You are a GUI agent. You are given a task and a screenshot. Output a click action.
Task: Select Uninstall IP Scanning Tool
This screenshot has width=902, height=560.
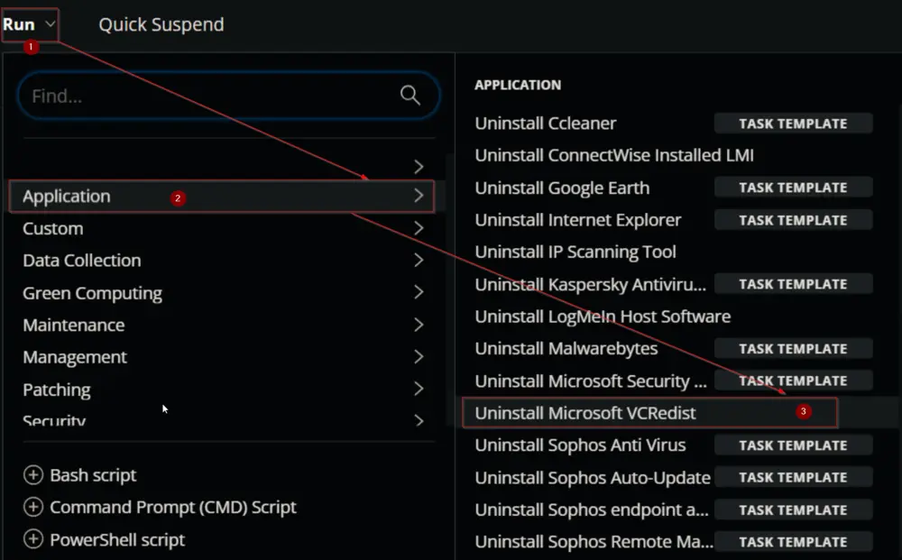point(575,252)
